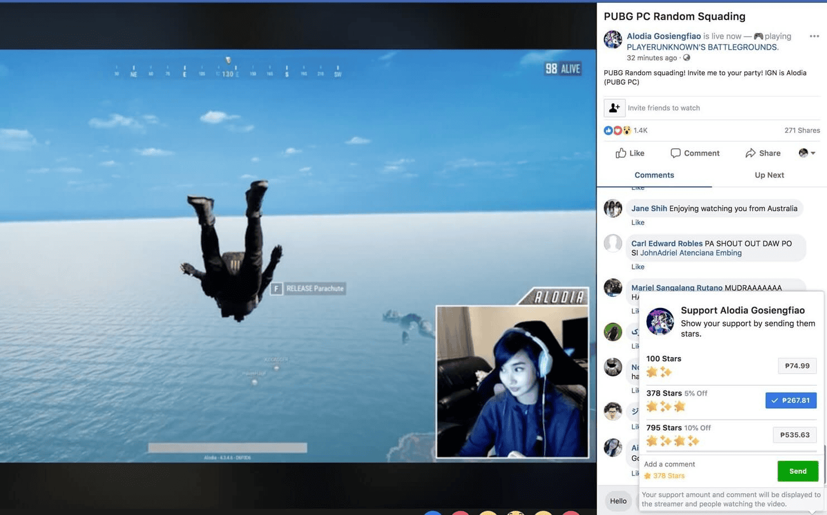Click the 795 Stars star icons
This screenshot has height=515, width=827.
click(673, 441)
